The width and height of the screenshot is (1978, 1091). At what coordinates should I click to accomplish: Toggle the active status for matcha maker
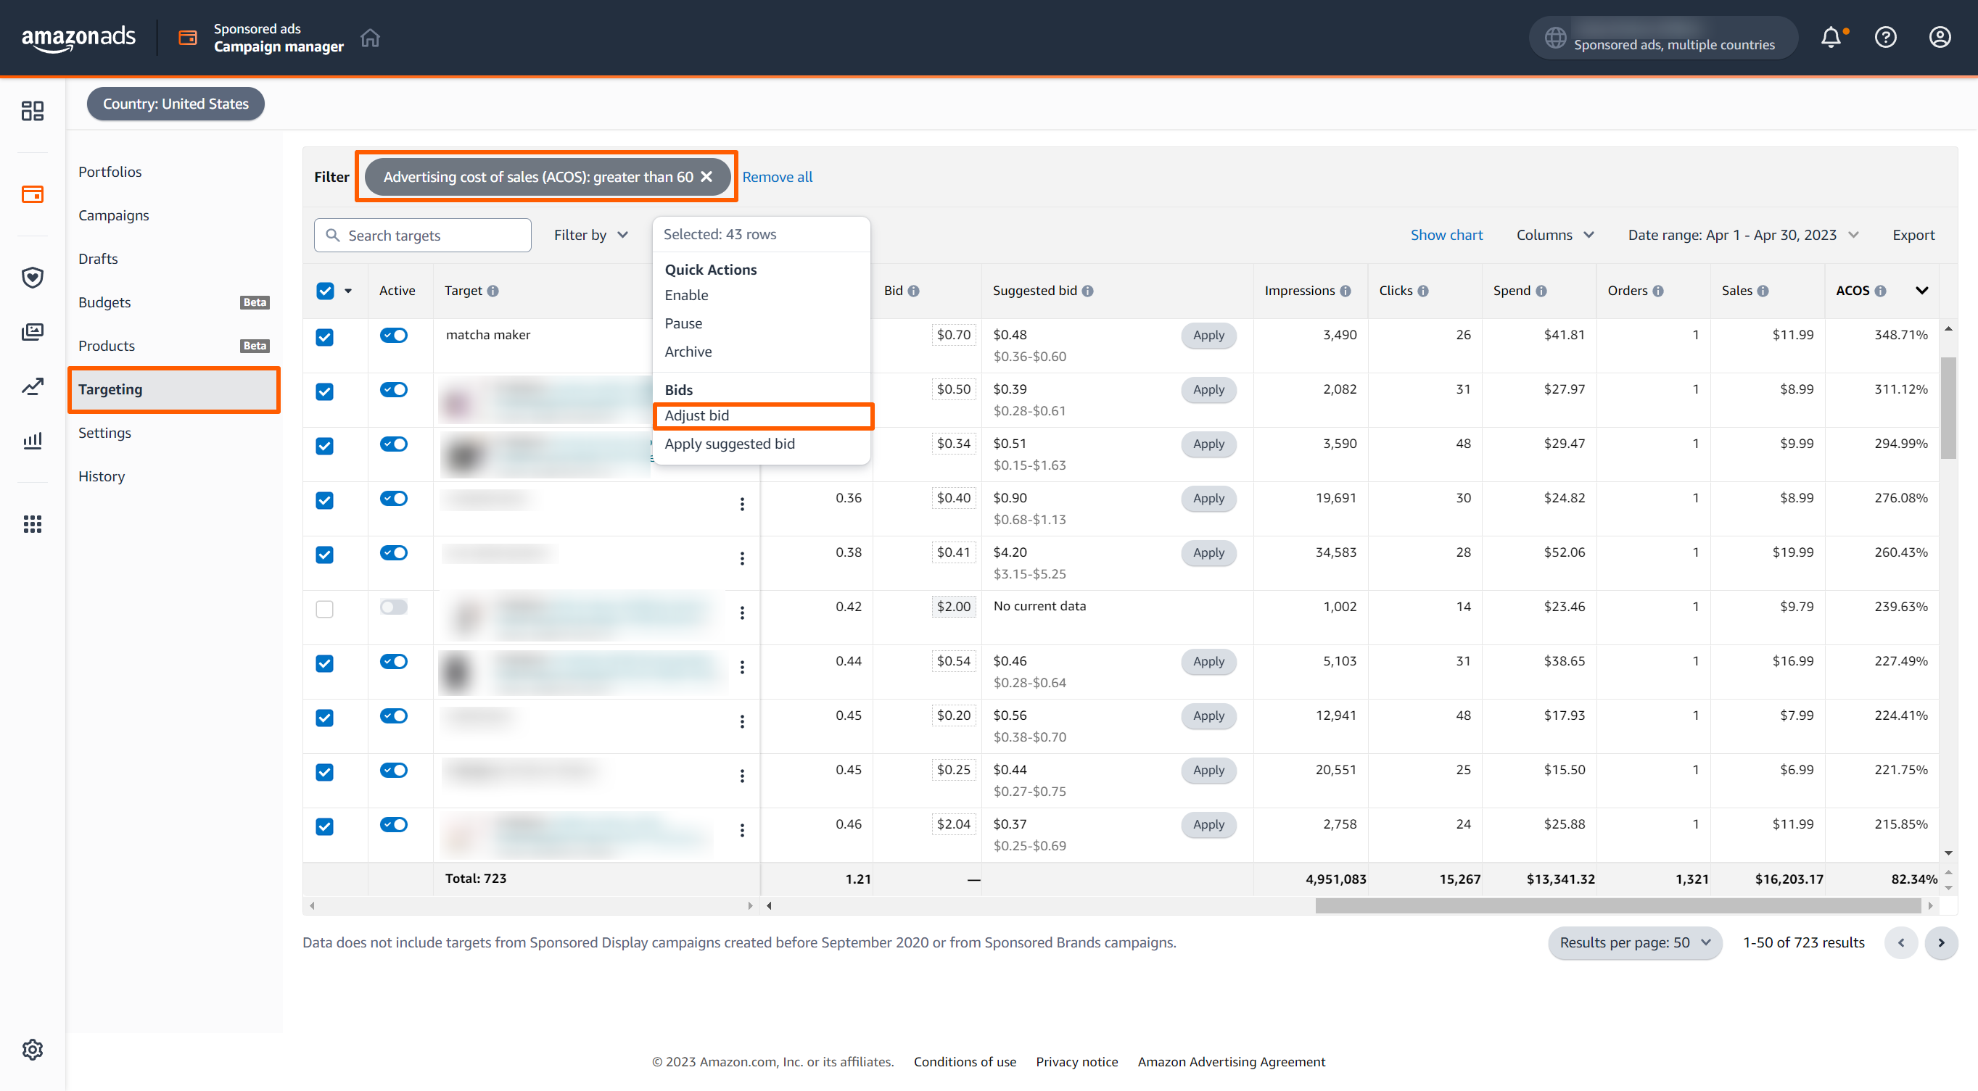(394, 335)
